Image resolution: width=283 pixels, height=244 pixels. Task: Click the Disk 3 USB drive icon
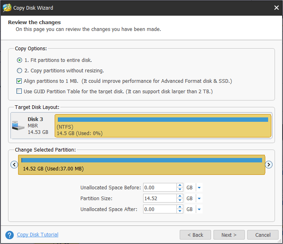tap(18, 125)
